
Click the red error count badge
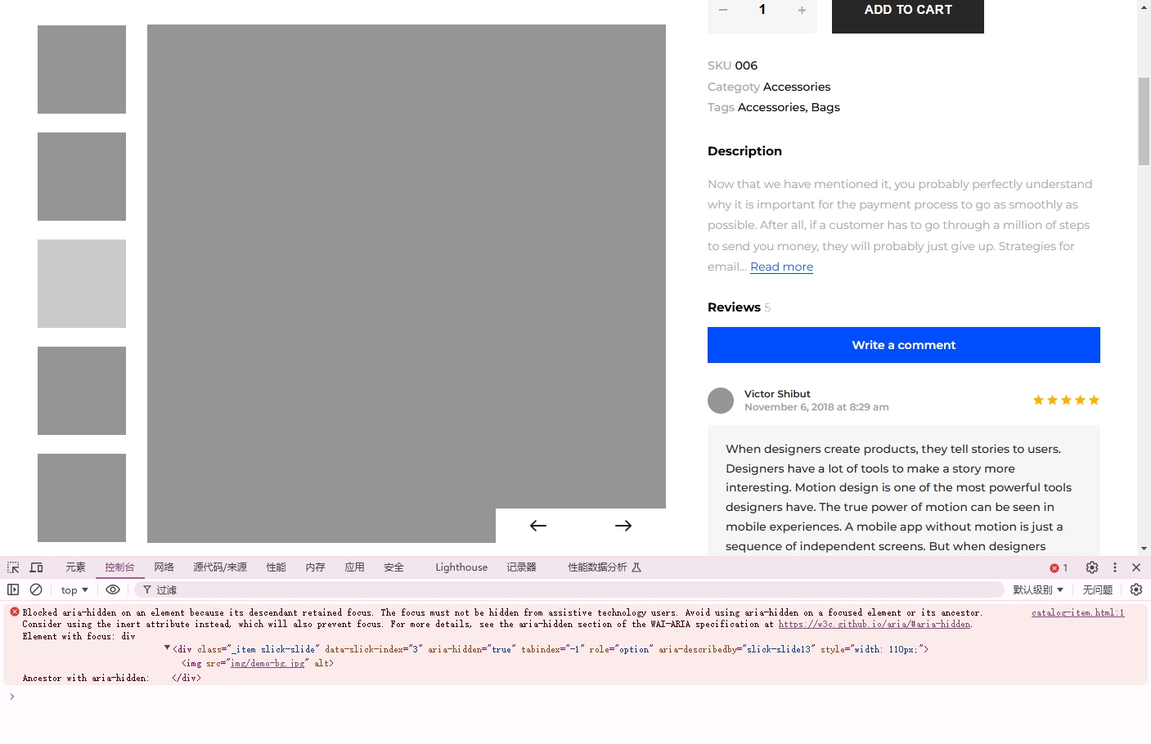click(x=1059, y=567)
